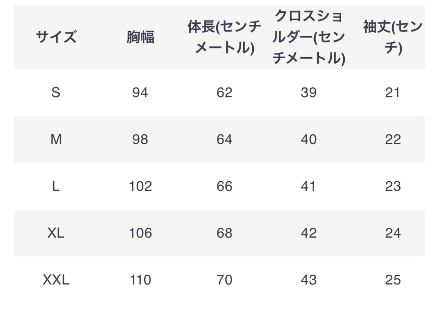Image resolution: width=439 pixels, height=311 pixels.
Task: Click the 体長(センチメートル) header
Action: click(224, 37)
